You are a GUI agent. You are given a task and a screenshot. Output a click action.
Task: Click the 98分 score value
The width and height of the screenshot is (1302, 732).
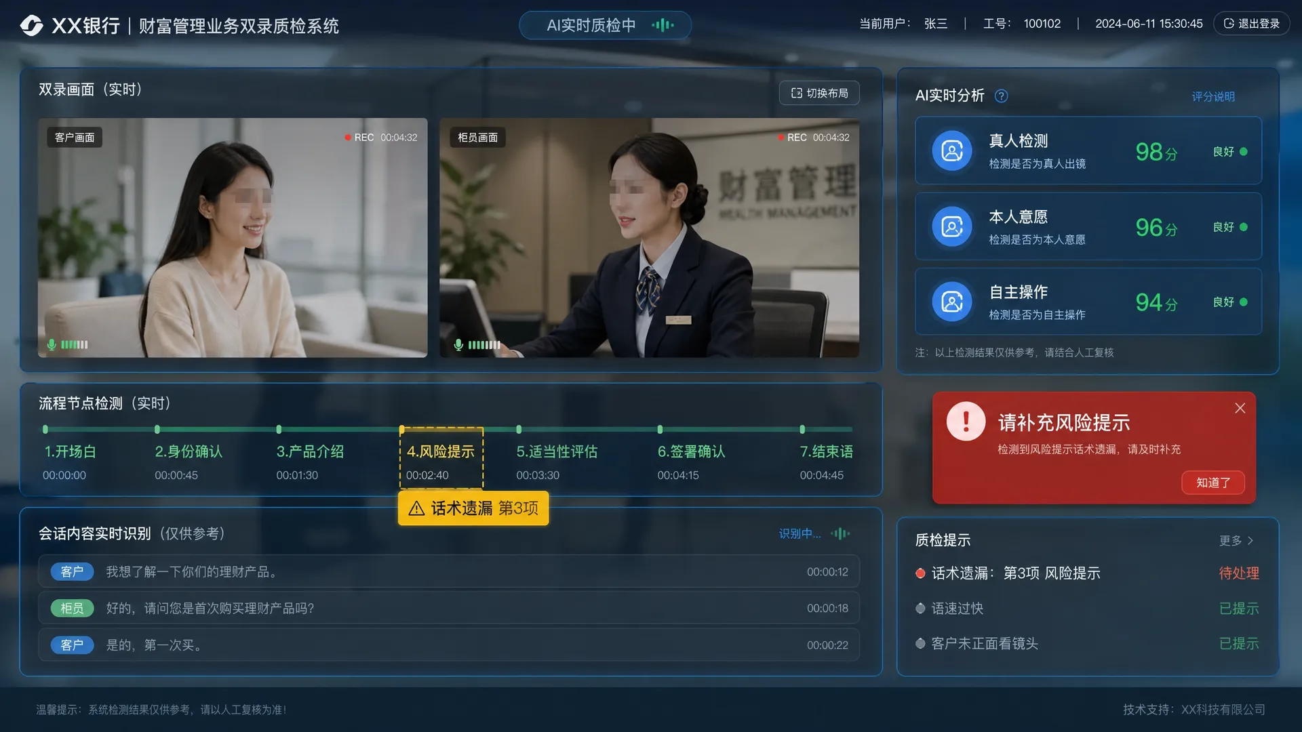click(x=1156, y=152)
